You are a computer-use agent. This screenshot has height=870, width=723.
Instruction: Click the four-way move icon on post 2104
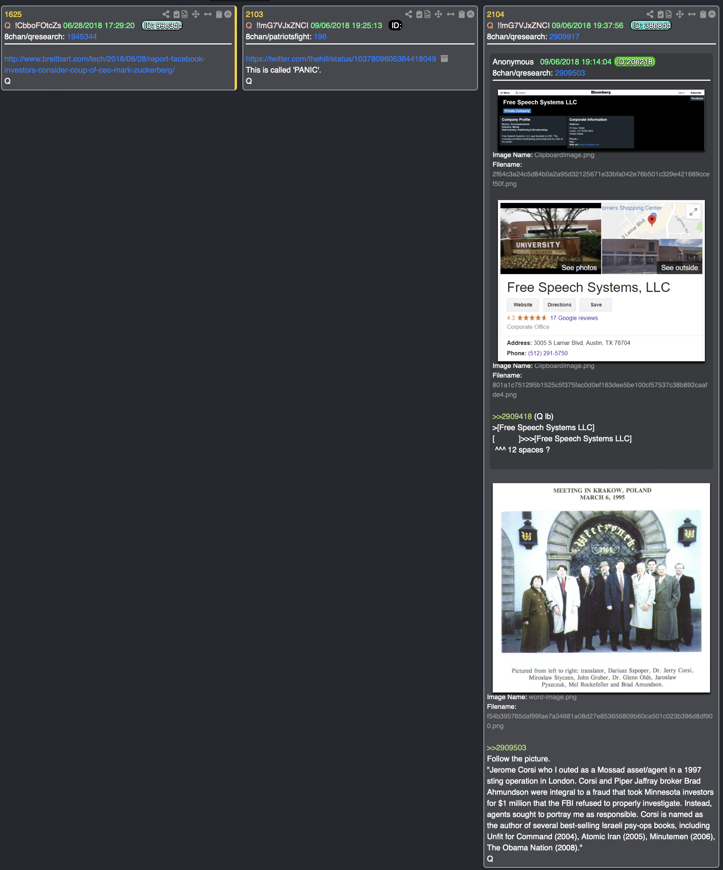680,14
